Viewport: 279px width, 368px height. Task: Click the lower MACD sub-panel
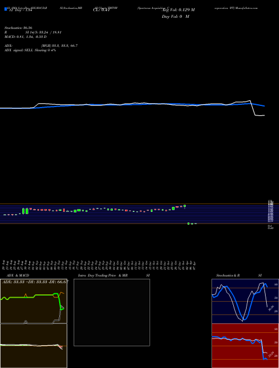(33, 346)
